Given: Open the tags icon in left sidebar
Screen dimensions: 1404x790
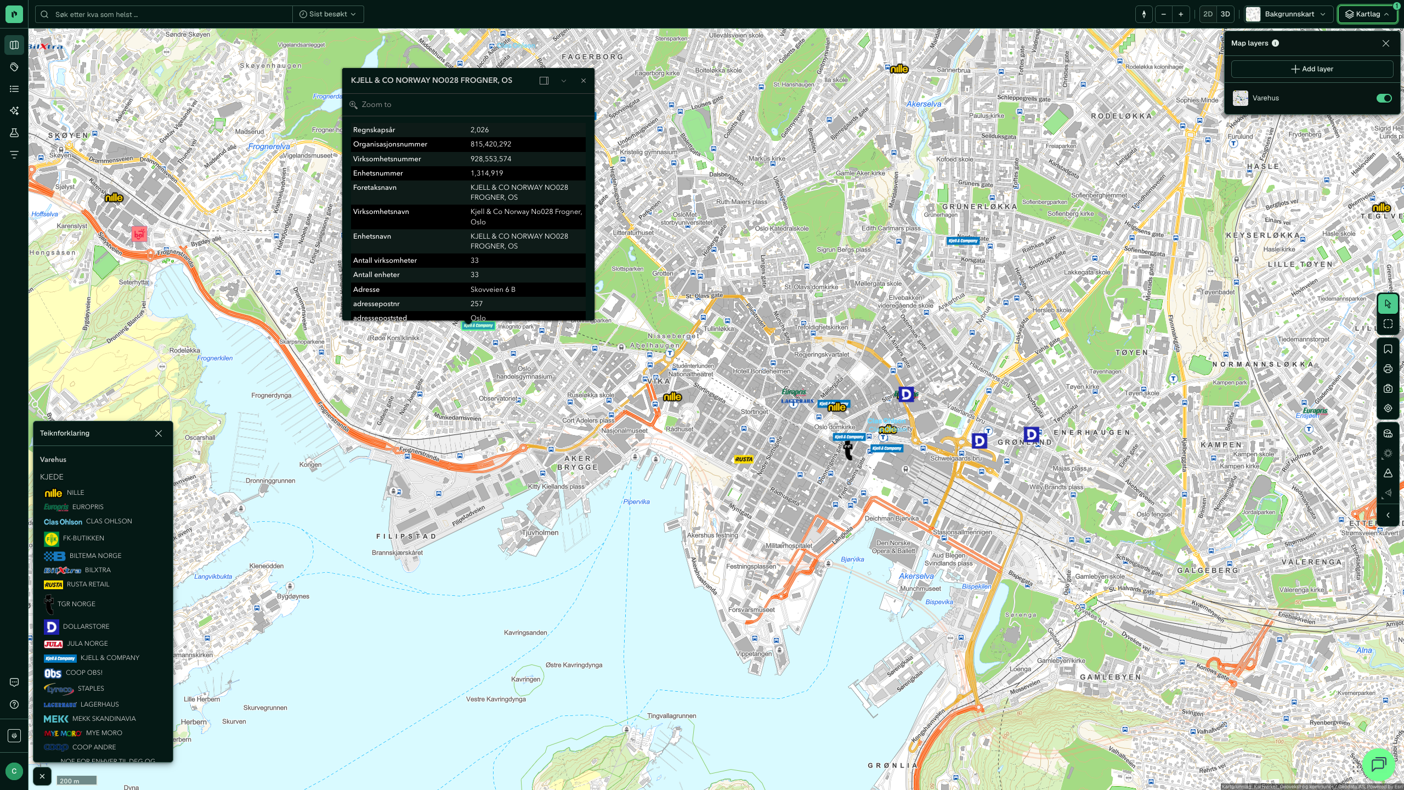Looking at the screenshot, I should tap(14, 67).
